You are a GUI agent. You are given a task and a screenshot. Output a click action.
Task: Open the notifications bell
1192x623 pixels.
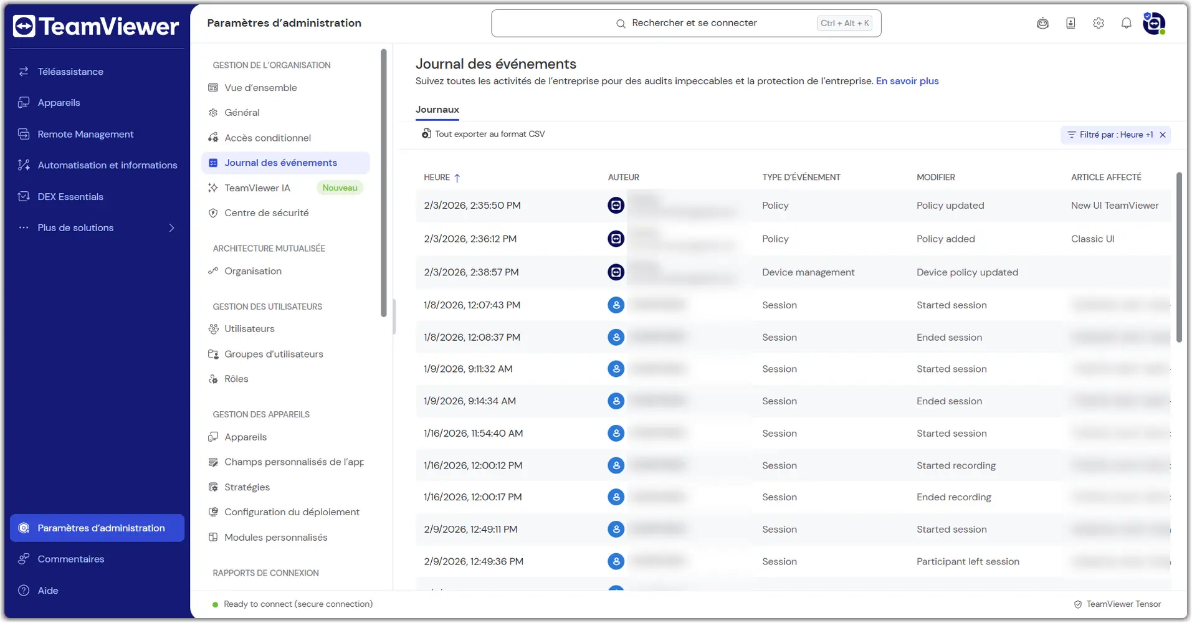point(1126,24)
